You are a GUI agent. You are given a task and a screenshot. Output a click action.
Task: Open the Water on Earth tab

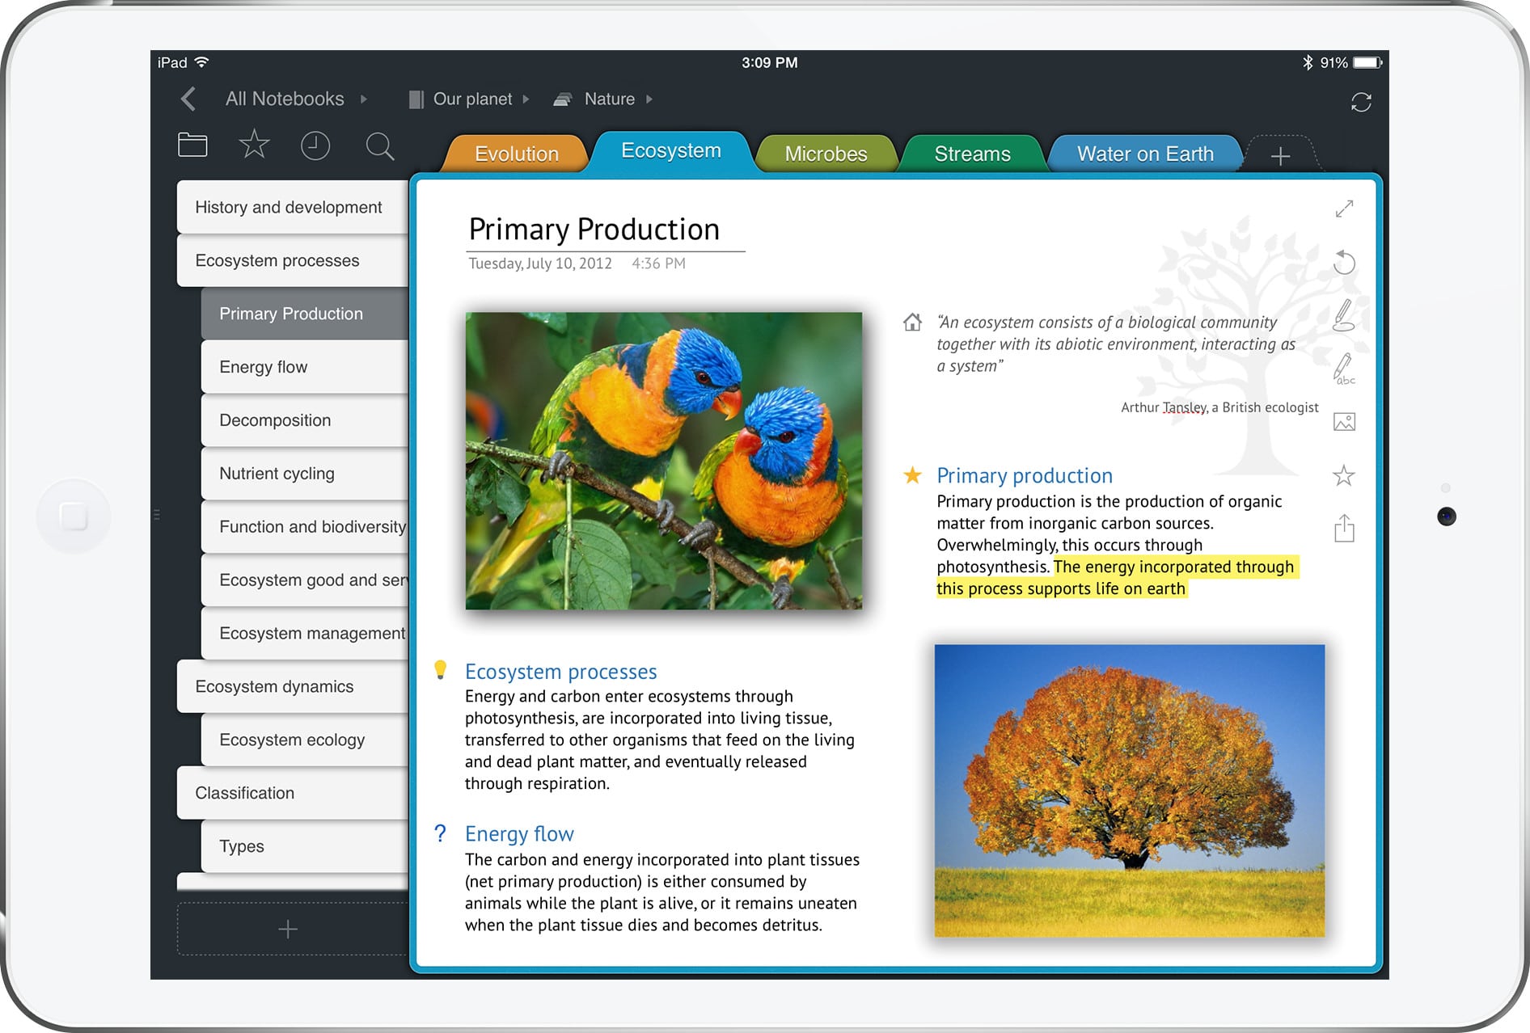click(x=1144, y=154)
